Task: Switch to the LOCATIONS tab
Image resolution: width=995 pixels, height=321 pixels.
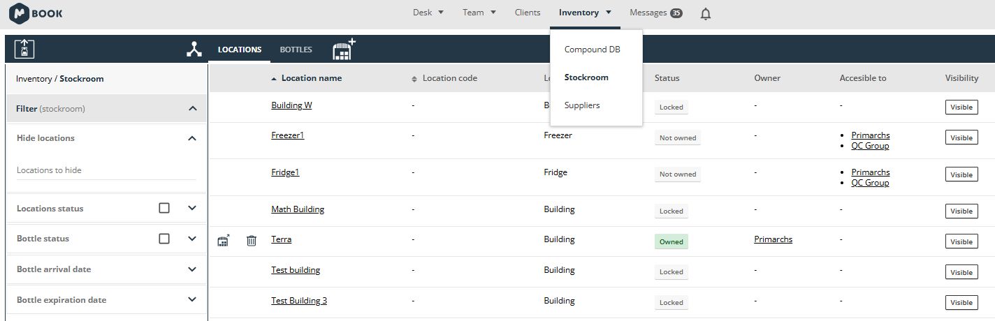Action: pos(240,50)
